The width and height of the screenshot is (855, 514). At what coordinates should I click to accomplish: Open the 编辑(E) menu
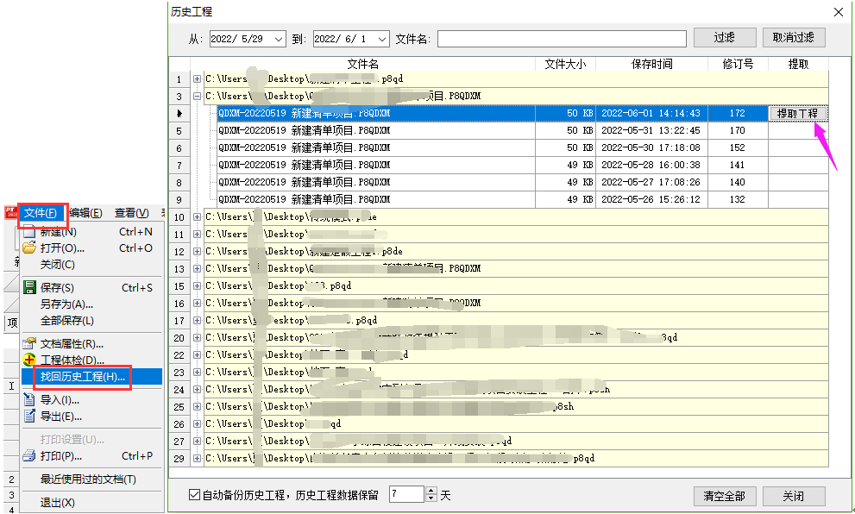click(x=85, y=213)
